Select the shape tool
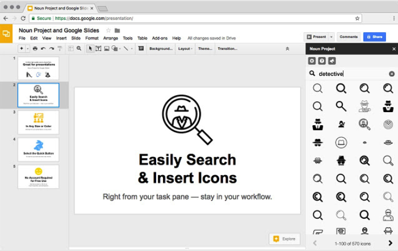 pos(115,48)
